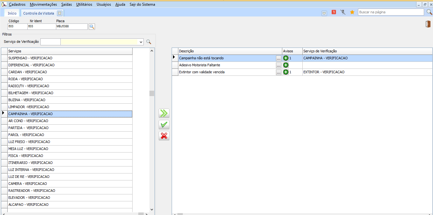Click the services list vertical scrollbar thumb
The image size is (433, 215).
(x=152, y=93)
